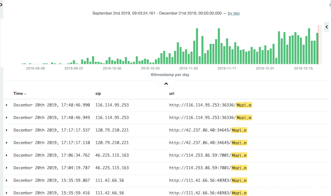Screen dimensions: 331x196
Task: Expand the 17:06:34.762 log row
Action: [7, 155]
